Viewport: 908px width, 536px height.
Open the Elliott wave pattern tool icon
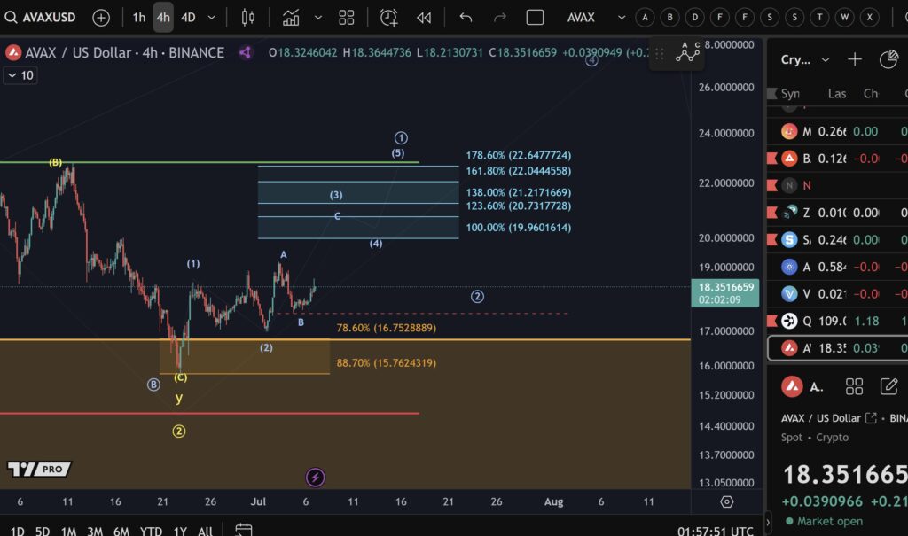(687, 52)
